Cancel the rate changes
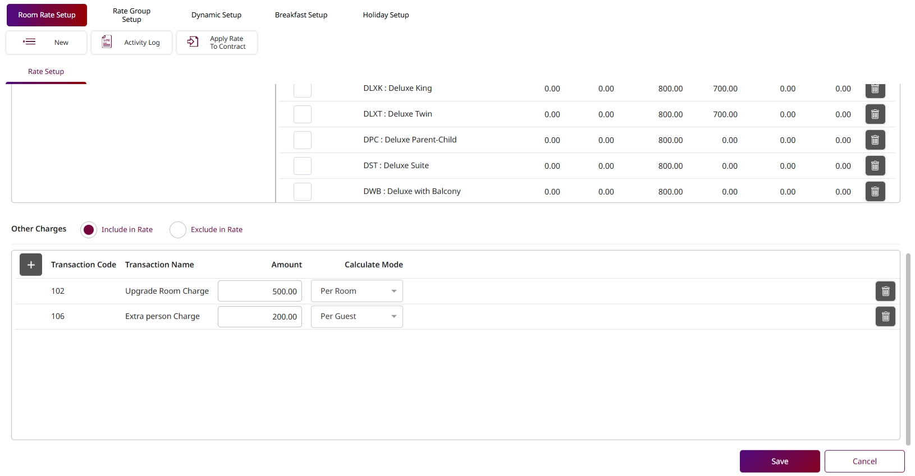This screenshot has width=915, height=476. point(864,461)
